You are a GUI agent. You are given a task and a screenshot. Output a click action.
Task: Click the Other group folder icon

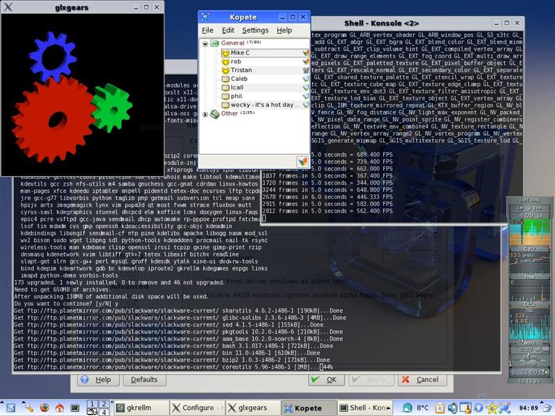tap(214, 114)
